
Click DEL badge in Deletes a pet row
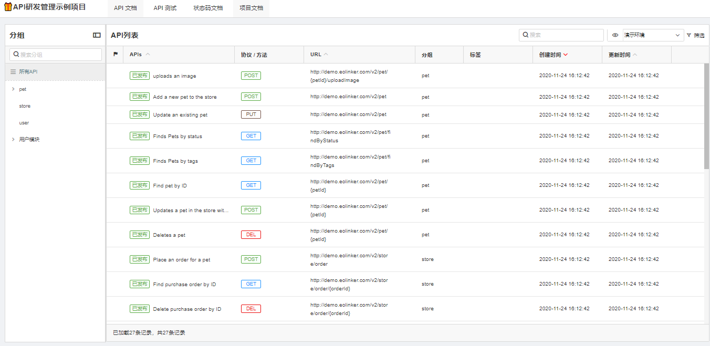click(x=251, y=235)
